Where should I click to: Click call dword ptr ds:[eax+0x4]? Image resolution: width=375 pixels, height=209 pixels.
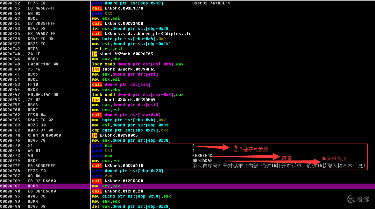(126, 115)
